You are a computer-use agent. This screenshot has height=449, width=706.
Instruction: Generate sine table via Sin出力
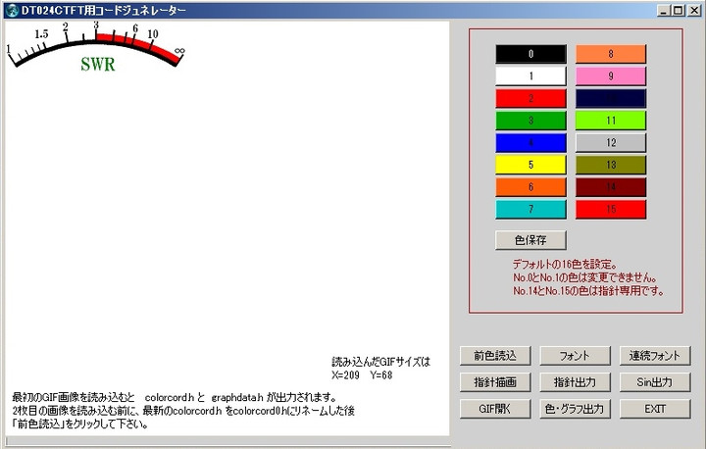click(655, 382)
